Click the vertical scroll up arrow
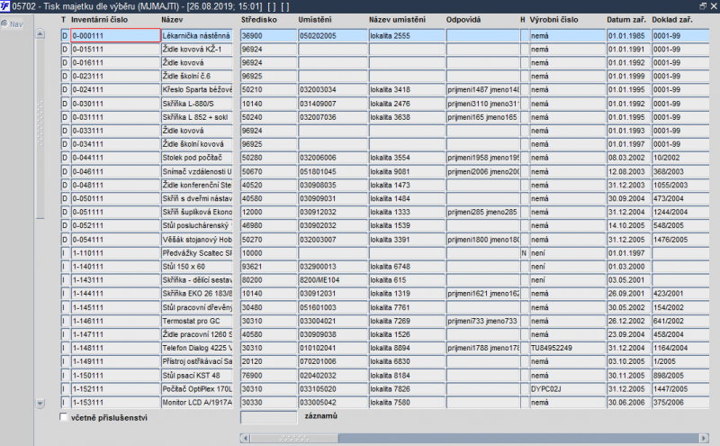Image resolution: width=720 pixels, height=446 pixels. click(40, 33)
